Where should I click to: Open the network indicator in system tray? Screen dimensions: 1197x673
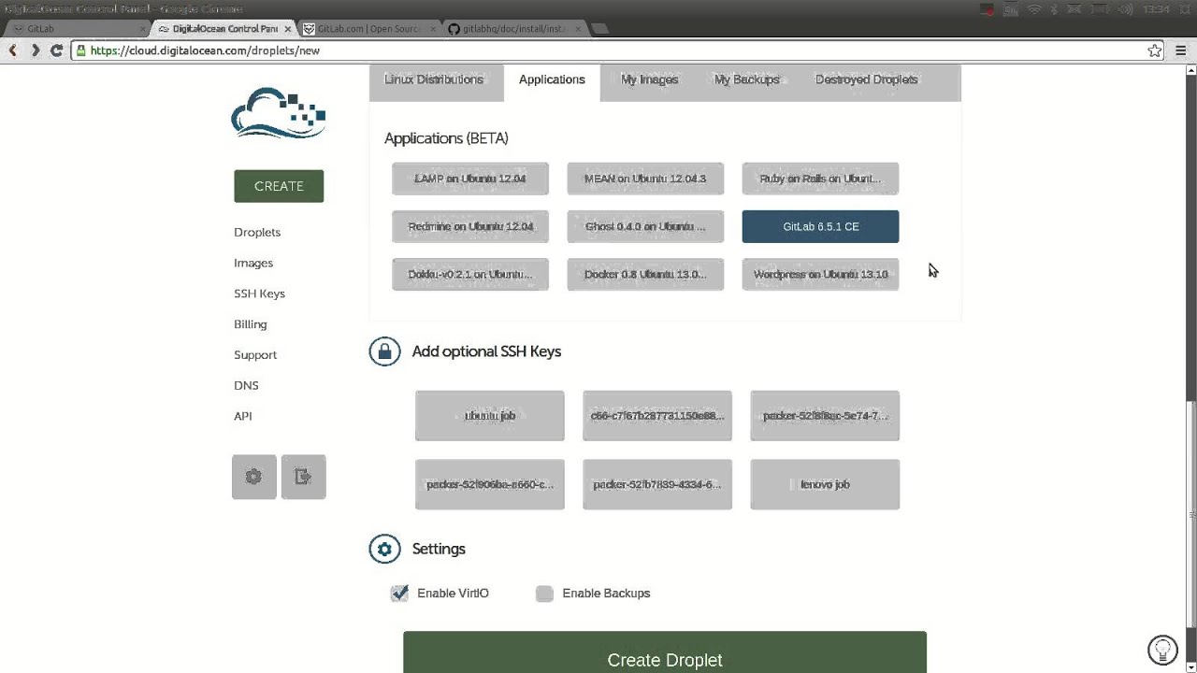[1034, 9]
